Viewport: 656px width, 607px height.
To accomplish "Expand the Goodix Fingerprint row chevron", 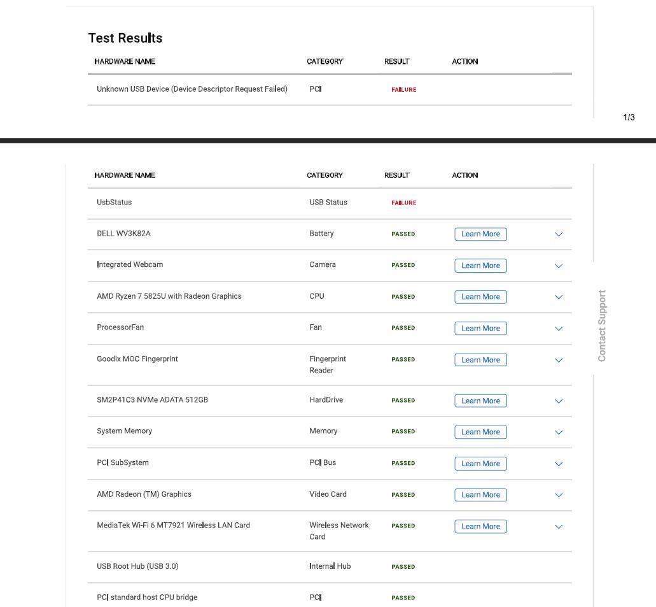I will pos(559,360).
